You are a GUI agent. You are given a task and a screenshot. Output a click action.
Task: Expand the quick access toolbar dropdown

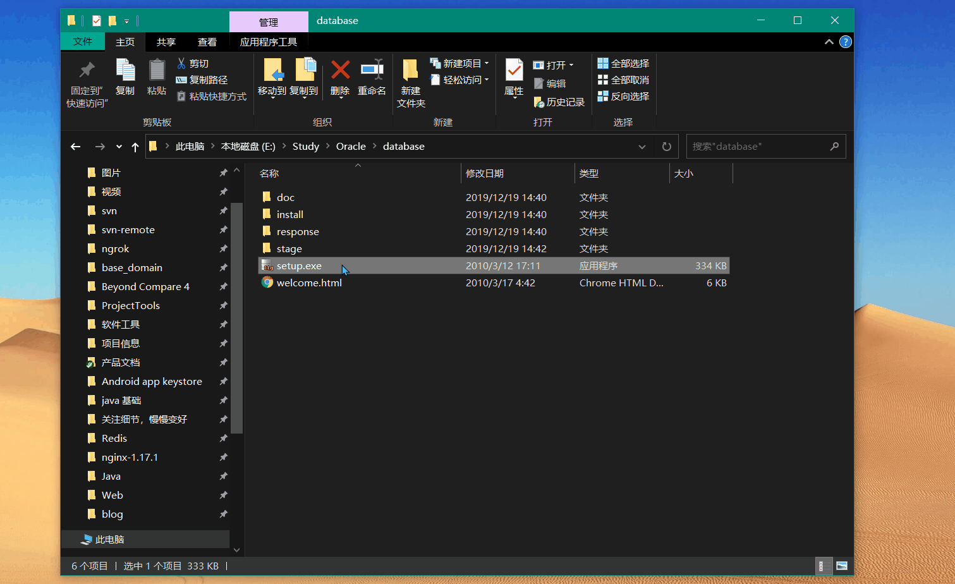[126, 20]
